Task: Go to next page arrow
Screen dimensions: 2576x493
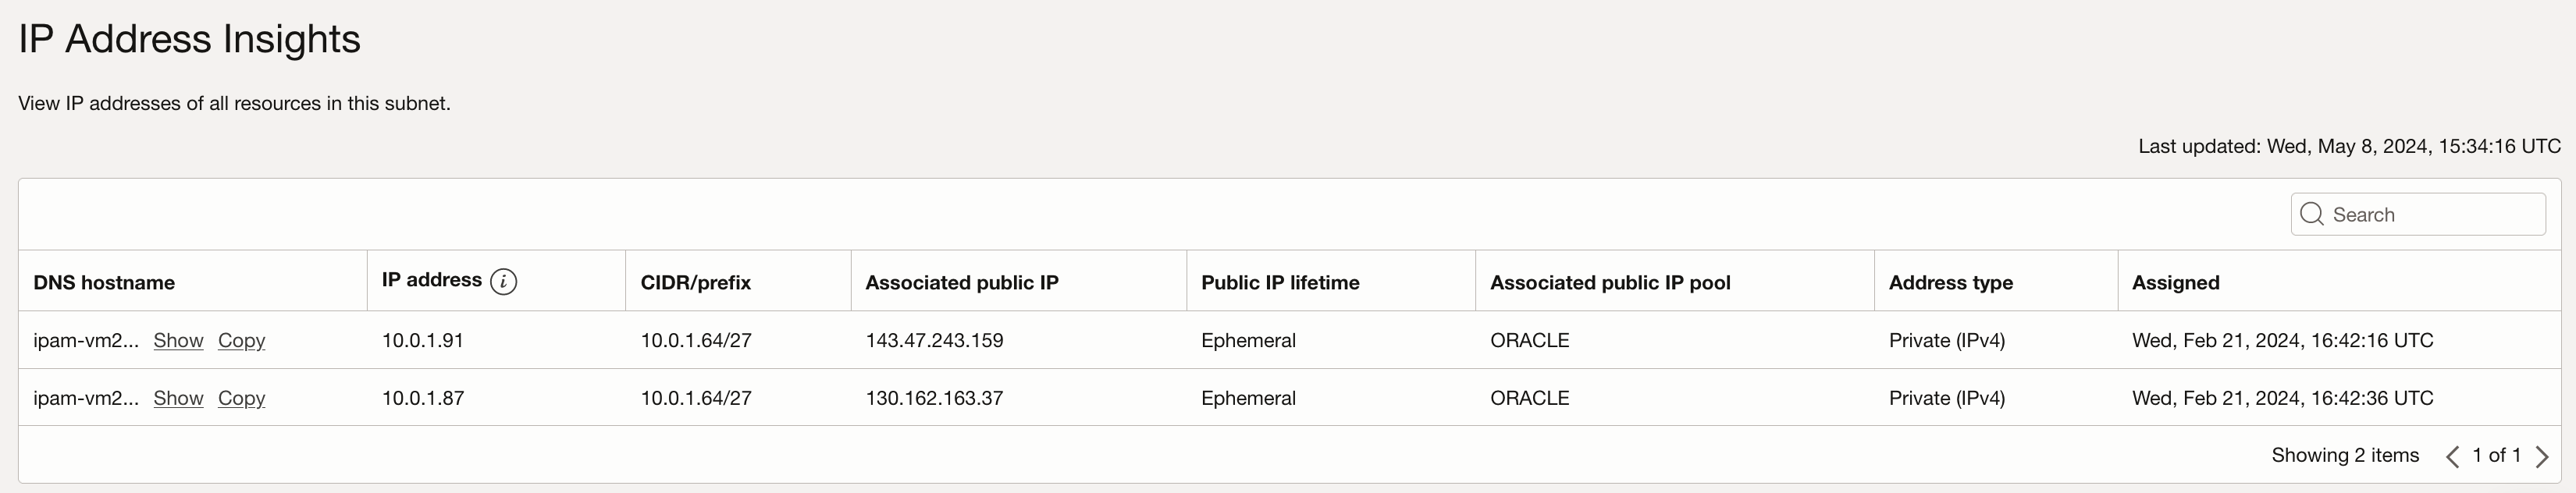Action: pos(2542,457)
